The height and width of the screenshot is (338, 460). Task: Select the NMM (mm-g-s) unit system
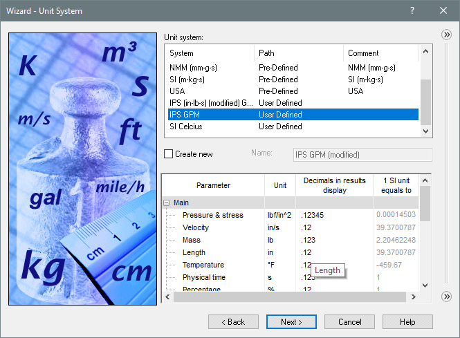tap(293, 68)
